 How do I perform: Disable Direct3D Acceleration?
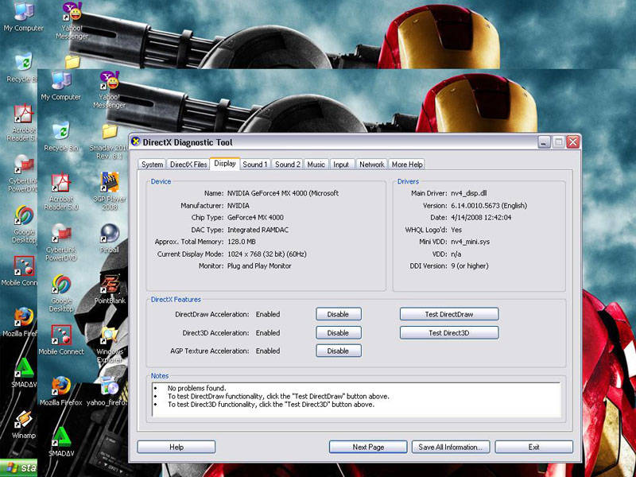pos(339,332)
